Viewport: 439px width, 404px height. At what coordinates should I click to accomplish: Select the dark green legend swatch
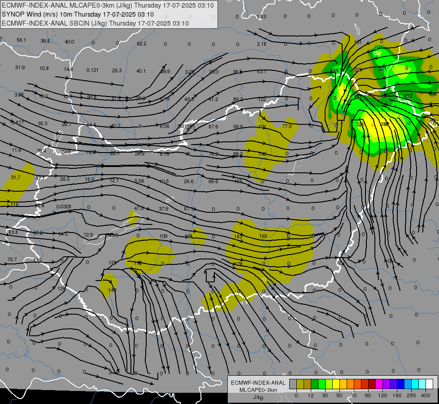pos(315,384)
